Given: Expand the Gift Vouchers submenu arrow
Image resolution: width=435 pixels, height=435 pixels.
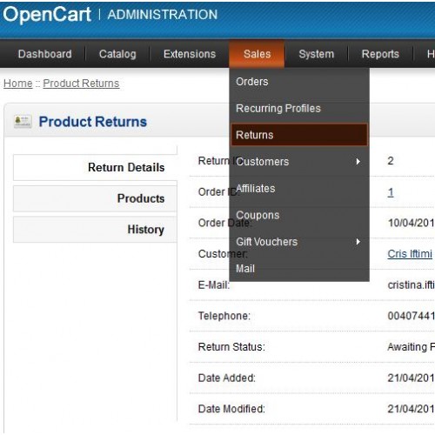Looking at the screenshot, I should tap(358, 242).
